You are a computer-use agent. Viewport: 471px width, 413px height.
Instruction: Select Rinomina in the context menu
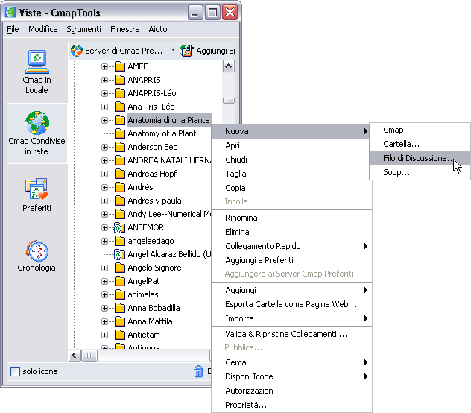291,218
